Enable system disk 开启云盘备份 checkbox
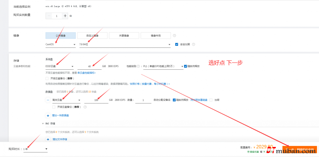The height and width of the screenshot is (157, 319). pos(47,78)
